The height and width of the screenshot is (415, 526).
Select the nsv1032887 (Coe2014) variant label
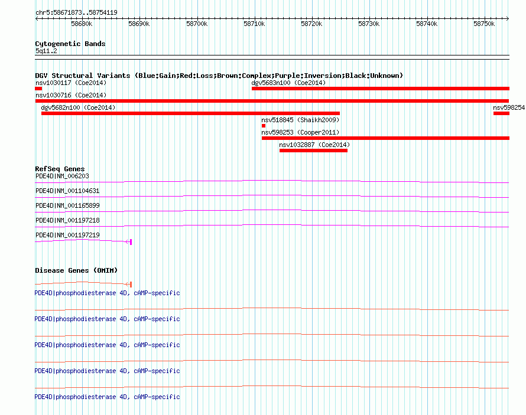click(x=314, y=145)
